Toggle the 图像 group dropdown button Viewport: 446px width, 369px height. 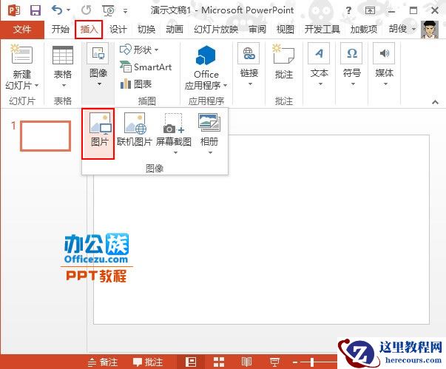[x=98, y=65]
